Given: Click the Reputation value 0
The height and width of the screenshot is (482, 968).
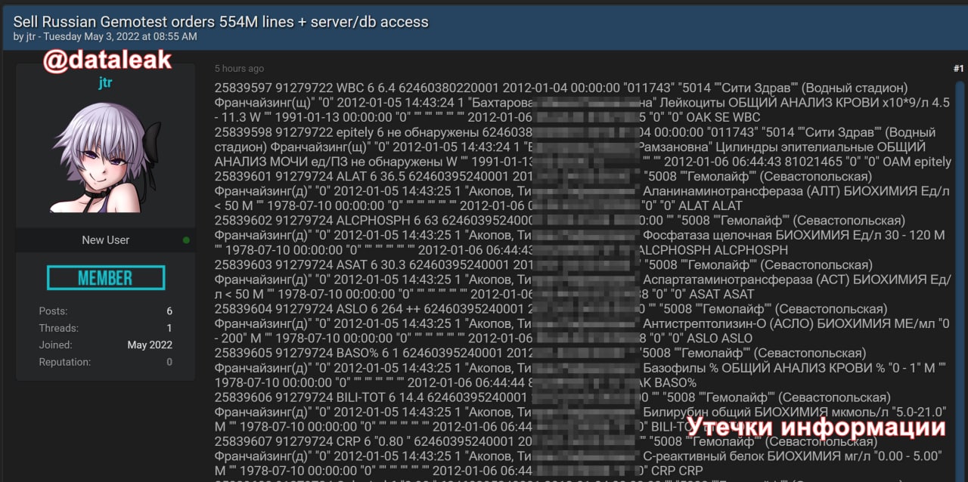Looking at the screenshot, I should [169, 362].
